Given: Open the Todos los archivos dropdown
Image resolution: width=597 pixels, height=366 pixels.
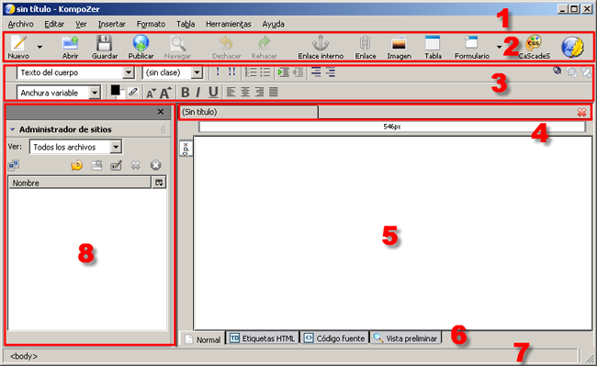Looking at the screenshot, I should point(75,147).
